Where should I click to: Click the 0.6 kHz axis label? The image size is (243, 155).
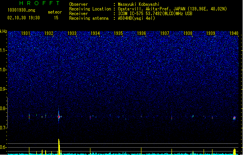tap(3, 147)
